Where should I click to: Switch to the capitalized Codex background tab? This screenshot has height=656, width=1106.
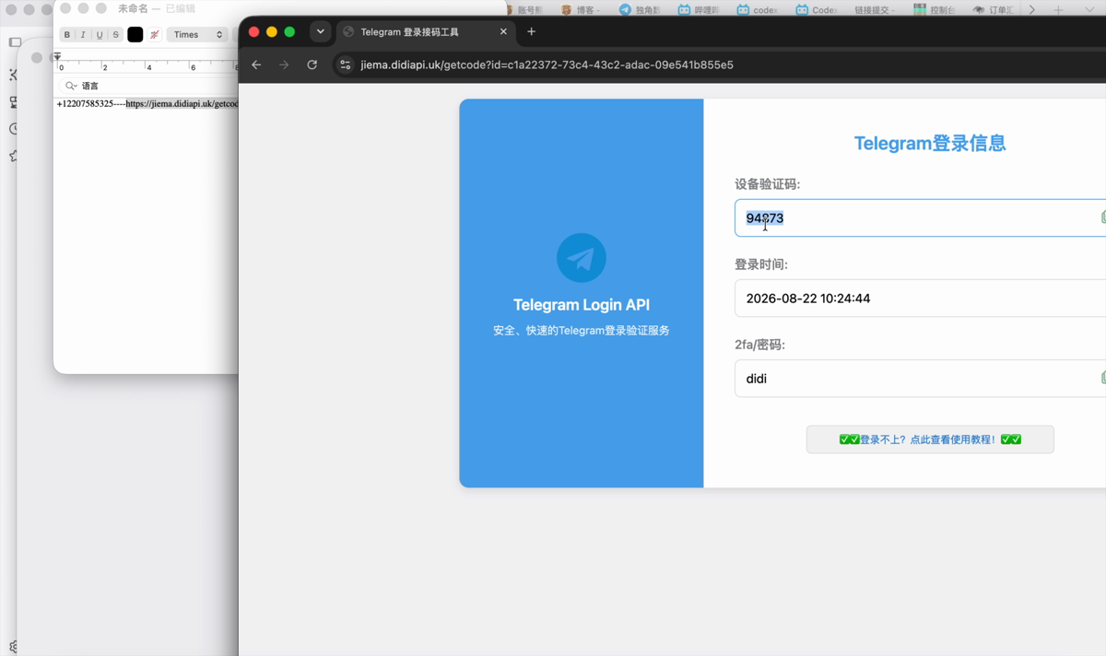(x=817, y=10)
